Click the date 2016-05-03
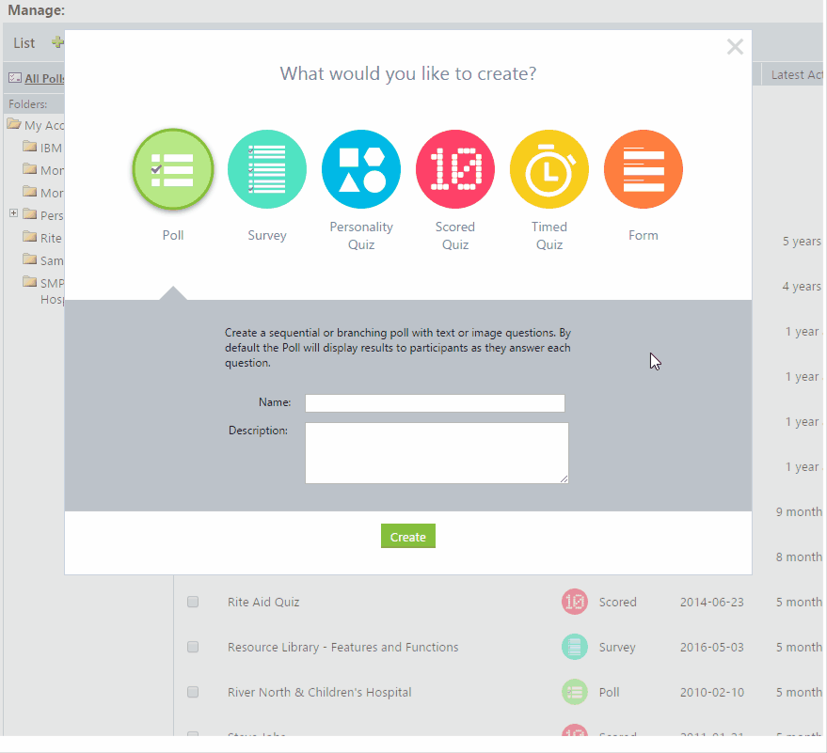The width and height of the screenshot is (827, 753). click(x=712, y=647)
